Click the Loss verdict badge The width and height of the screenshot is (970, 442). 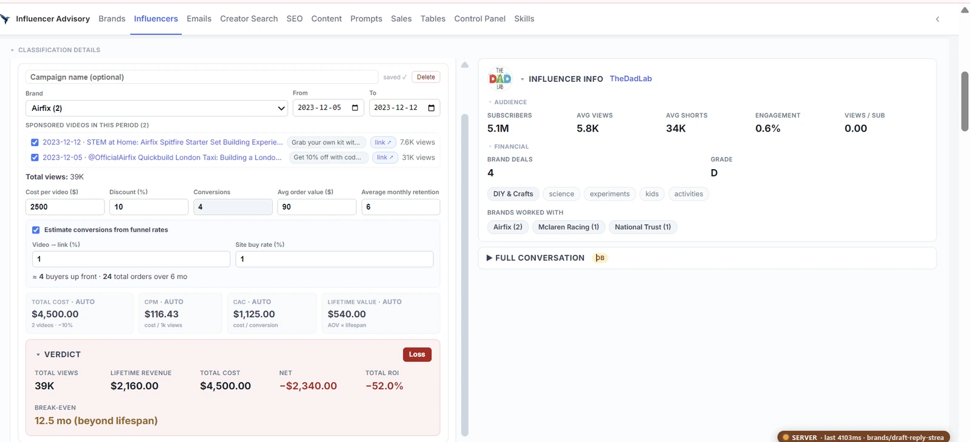(417, 355)
